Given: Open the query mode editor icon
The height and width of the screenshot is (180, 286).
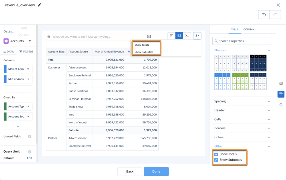Looking at the screenshot, I should tap(187, 36).
